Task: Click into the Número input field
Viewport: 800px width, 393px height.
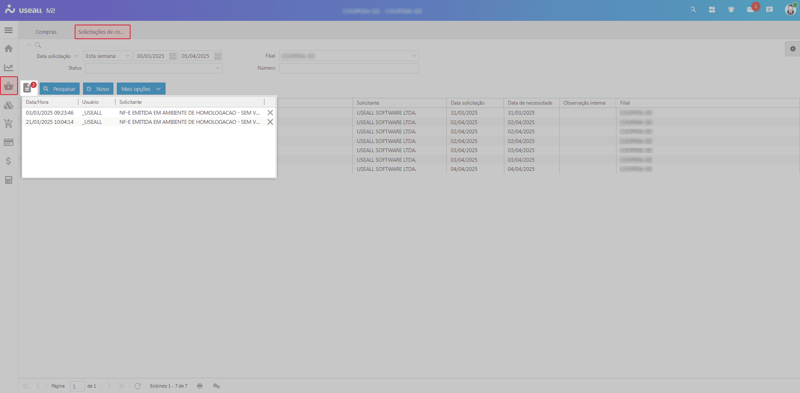Action: click(x=349, y=68)
